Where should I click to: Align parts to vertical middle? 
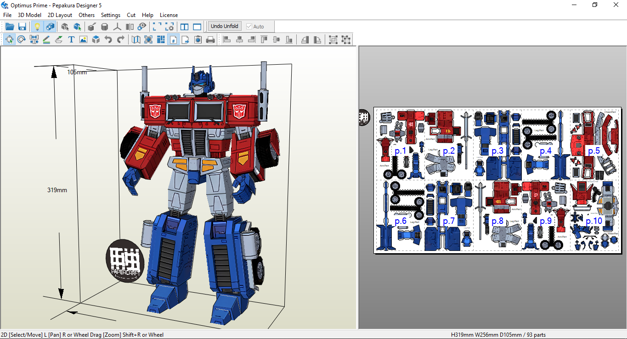click(277, 39)
